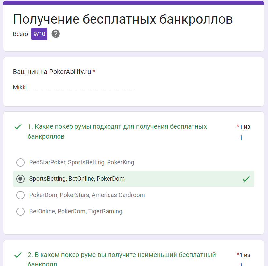This screenshot has width=268, height=266.
Task: Select BetOnline, PokerDom, TigerGaming radio option
Action: click(x=20, y=211)
